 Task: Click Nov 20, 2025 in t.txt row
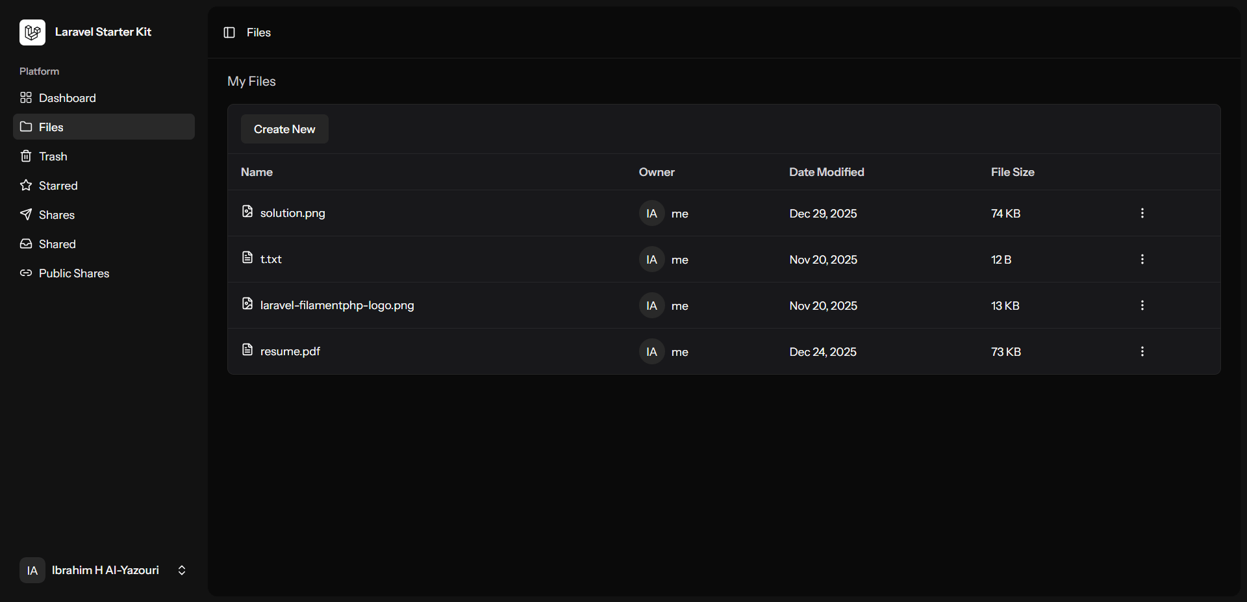[824, 260]
